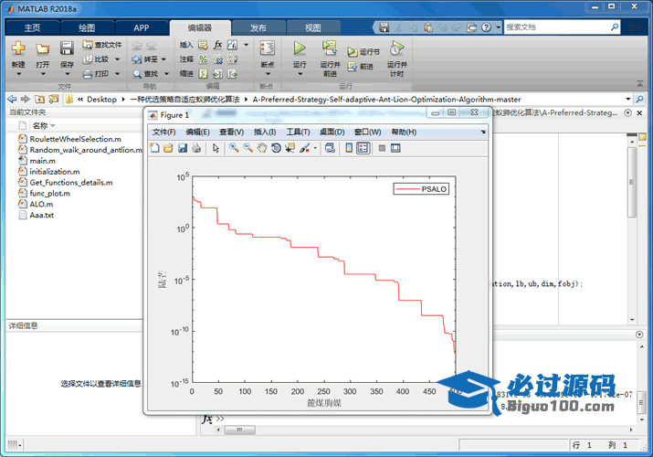Toggle the Rotate 3D tool
Viewport: 653px width, 457px height.
click(276, 148)
